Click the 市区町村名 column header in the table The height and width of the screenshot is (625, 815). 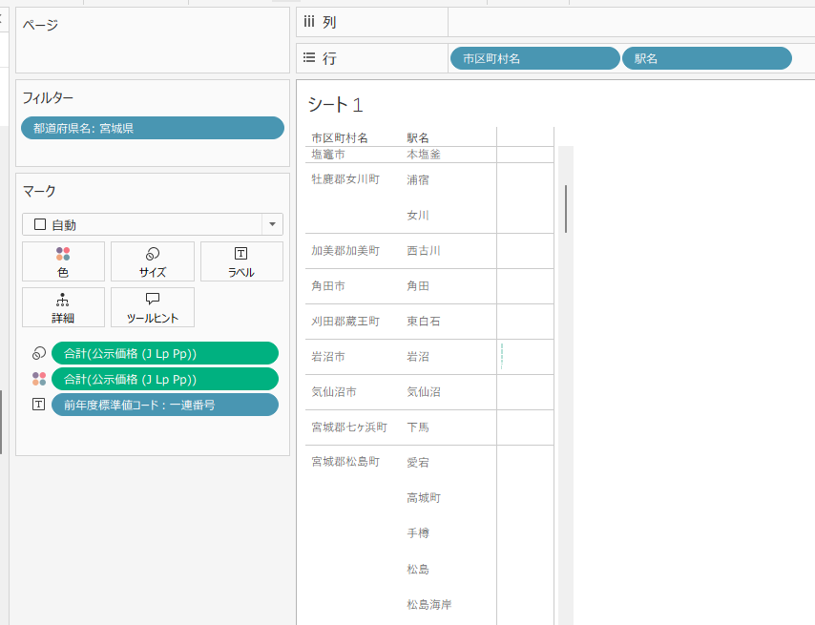pyautogui.click(x=340, y=137)
